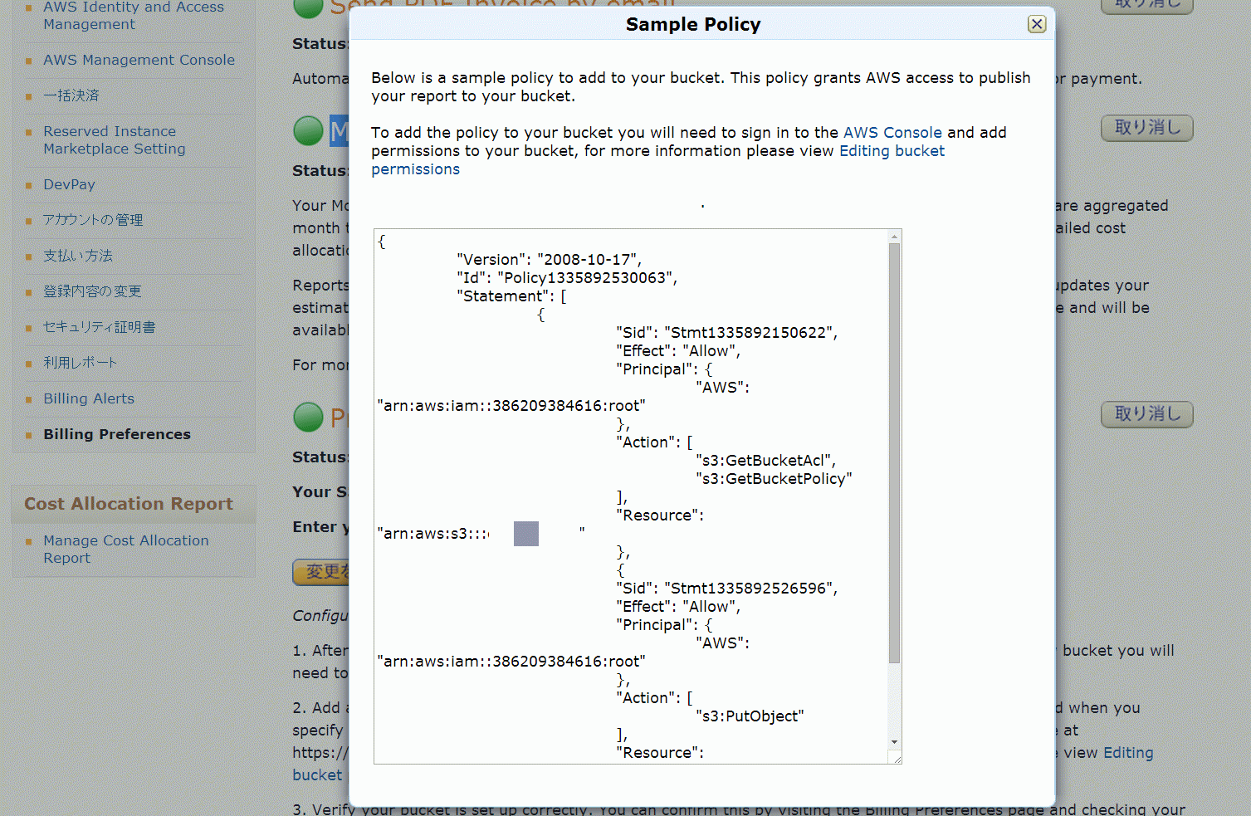
Task: Click the policy text area scroll down arrow
Action: pyautogui.click(x=894, y=741)
